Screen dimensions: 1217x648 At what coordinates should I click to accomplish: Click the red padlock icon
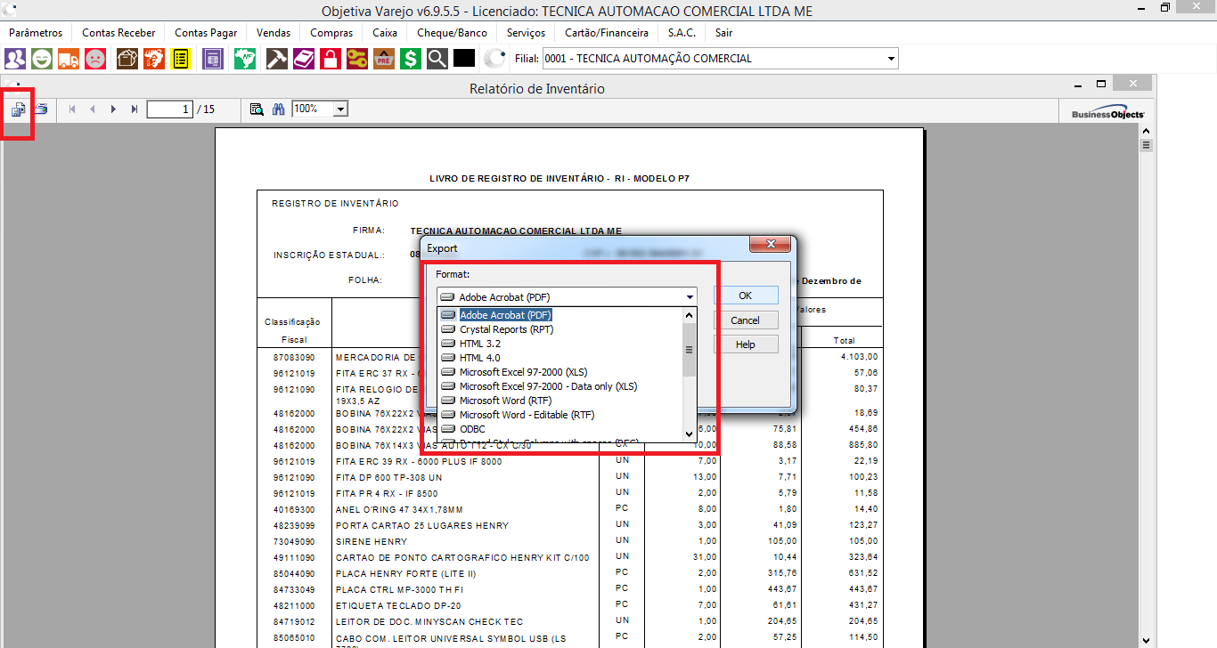(x=331, y=59)
